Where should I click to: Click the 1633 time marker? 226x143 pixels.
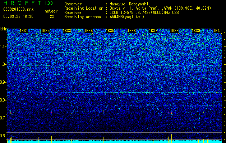coord(67,31)
